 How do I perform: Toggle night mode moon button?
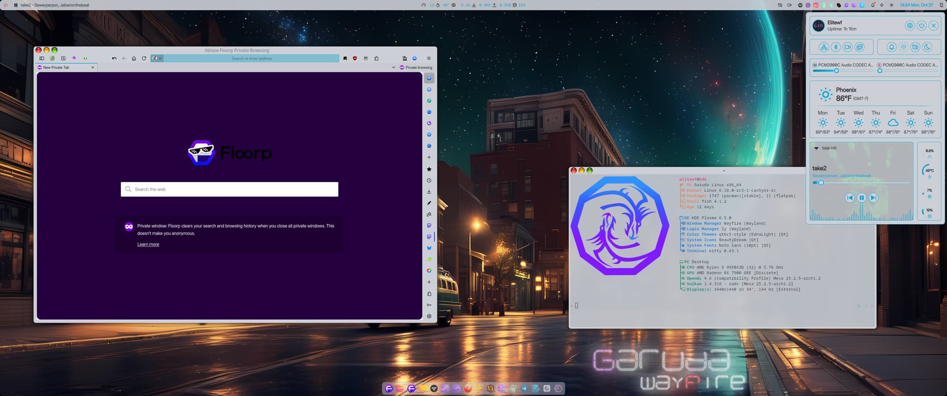pos(927,47)
